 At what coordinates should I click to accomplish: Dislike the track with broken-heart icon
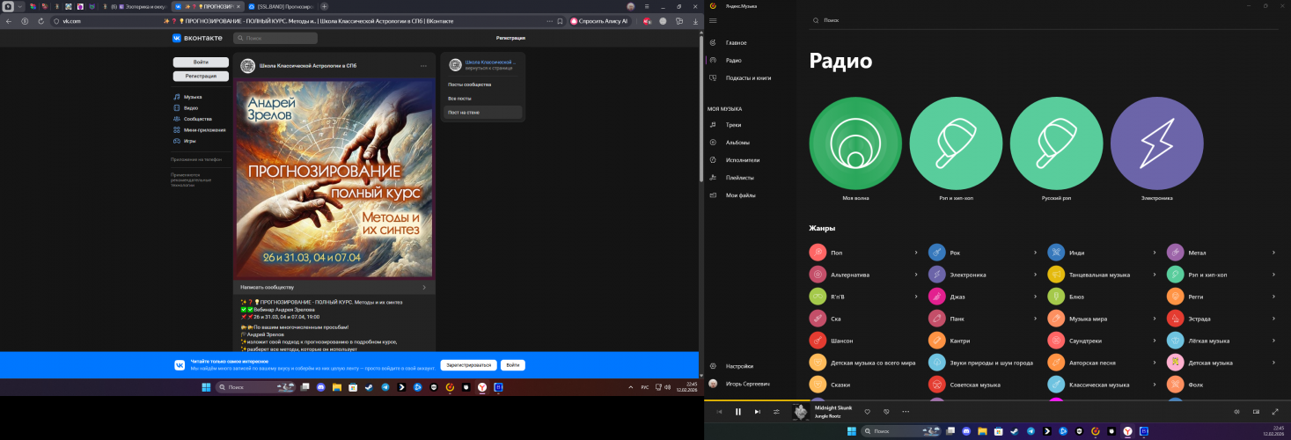pos(886,412)
